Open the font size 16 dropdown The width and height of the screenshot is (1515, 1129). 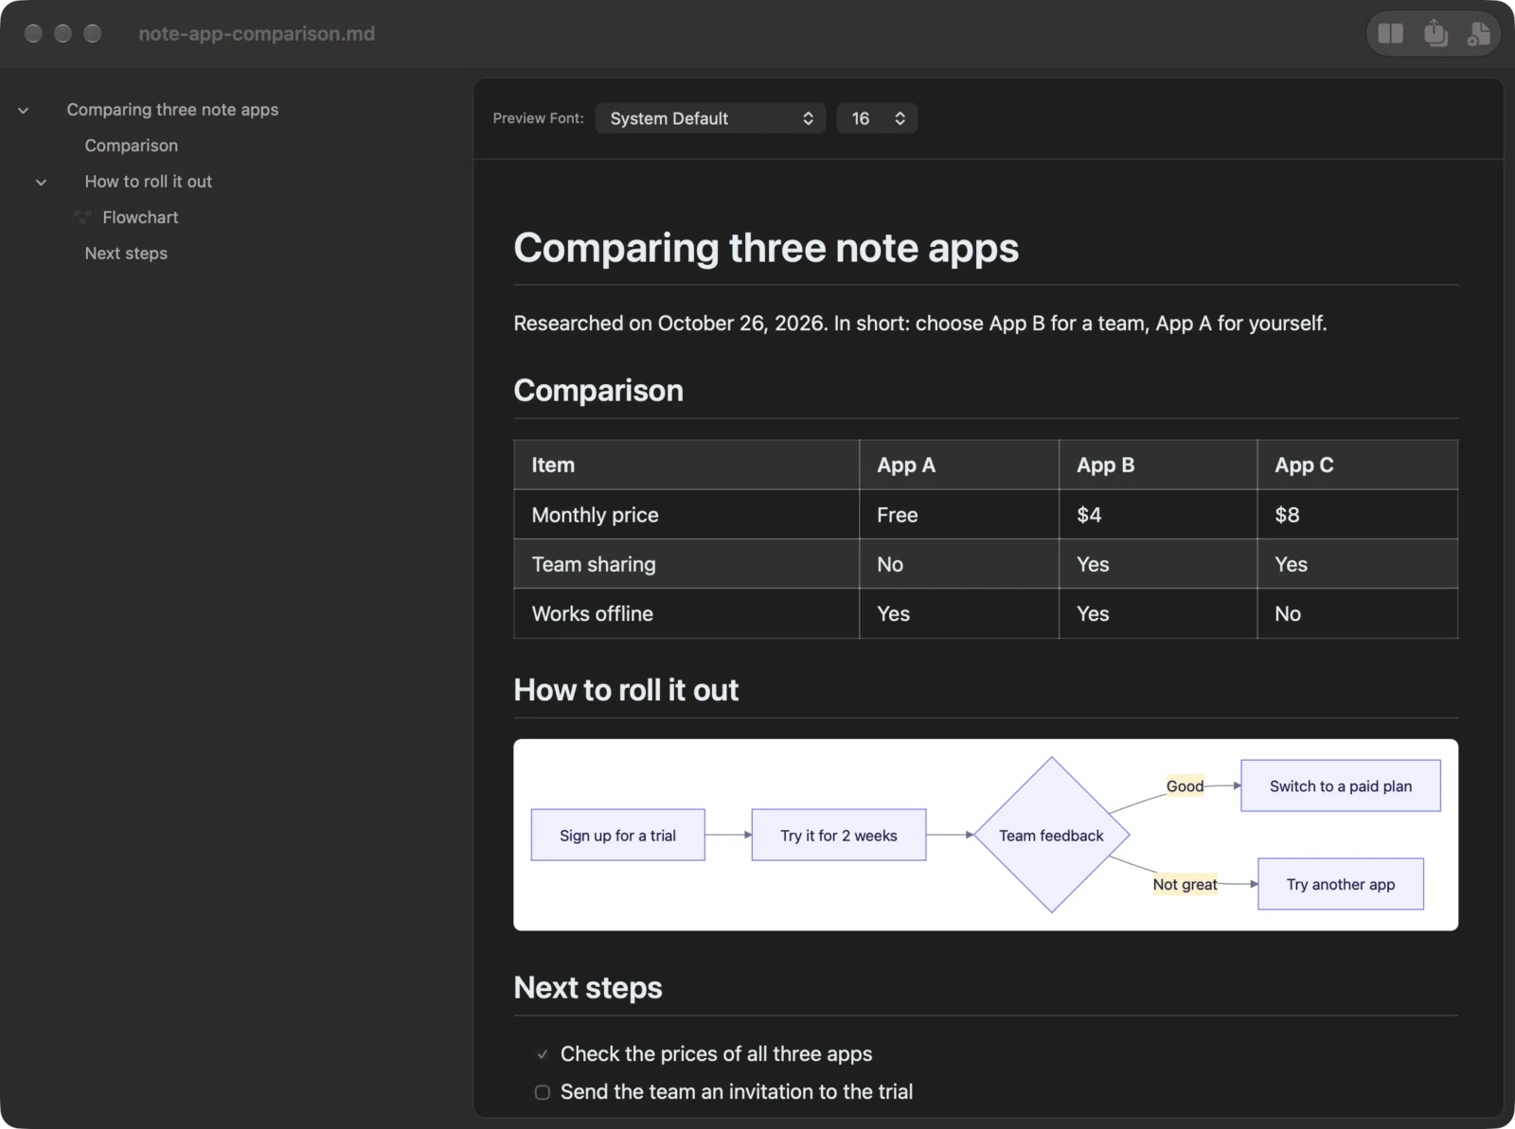pyautogui.click(x=877, y=118)
